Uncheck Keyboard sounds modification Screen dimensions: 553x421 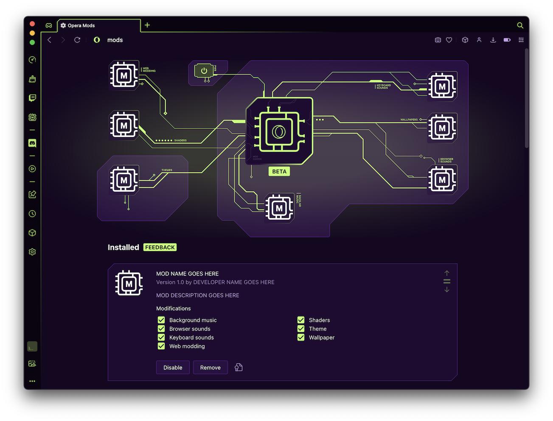(x=161, y=337)
